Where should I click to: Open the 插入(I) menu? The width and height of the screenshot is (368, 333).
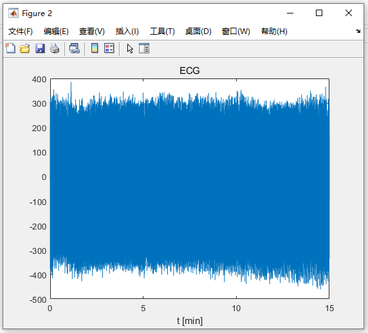tap(127, 32)
